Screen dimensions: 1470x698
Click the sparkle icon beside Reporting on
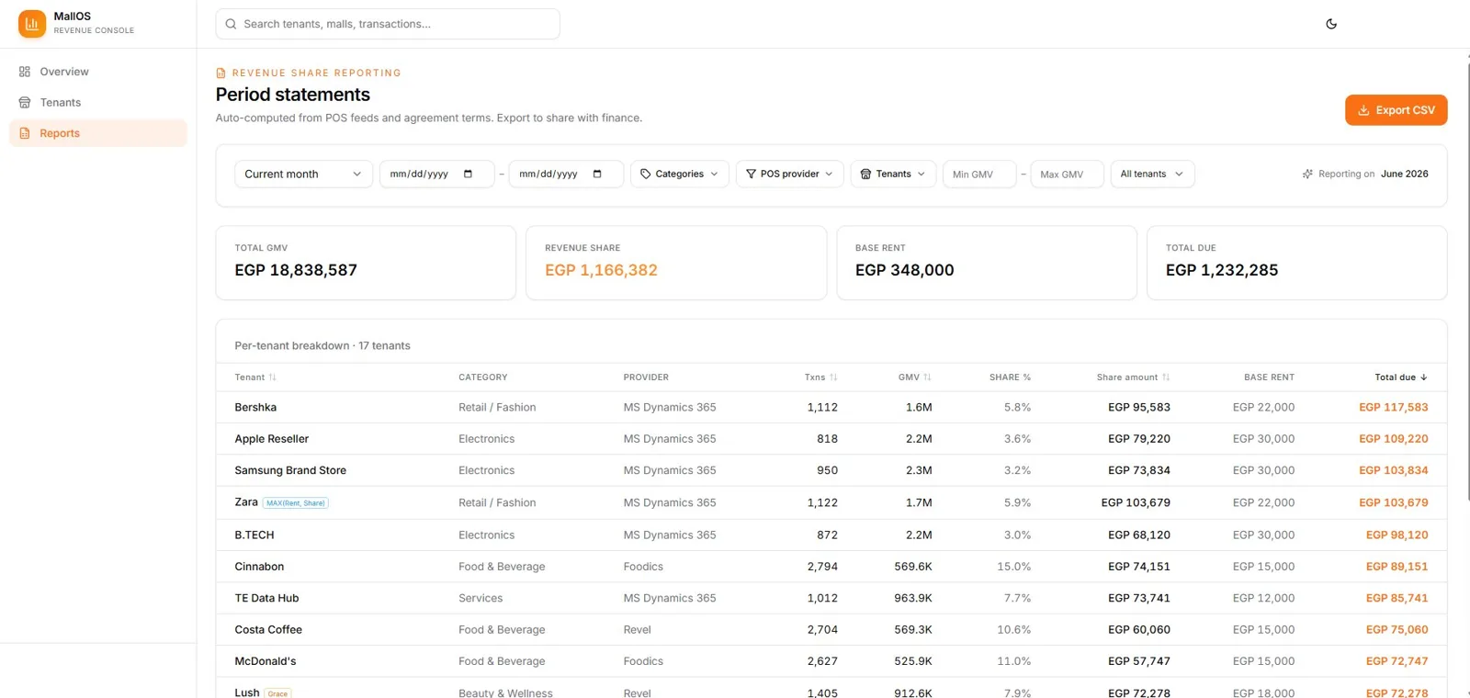click(x=1307, y=174)
